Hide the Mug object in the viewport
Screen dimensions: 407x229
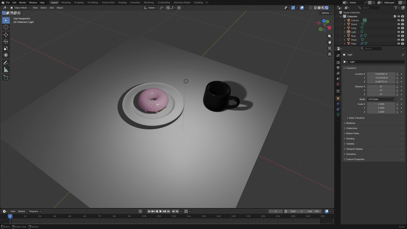click(x=399, y=36)
